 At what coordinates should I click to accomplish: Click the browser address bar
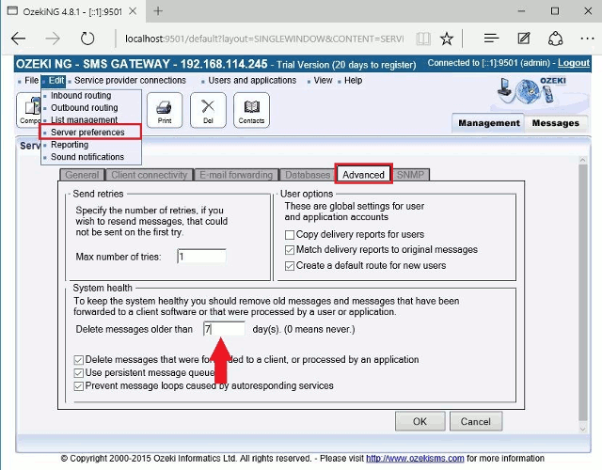coord(264,39)
